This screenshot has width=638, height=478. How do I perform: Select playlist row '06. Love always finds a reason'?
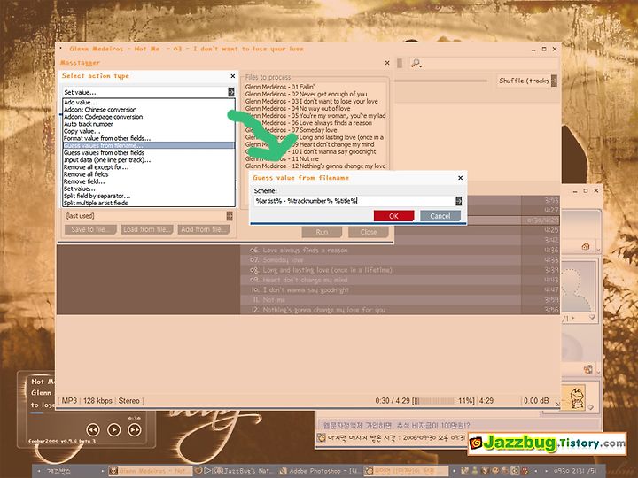pos(401,250)
